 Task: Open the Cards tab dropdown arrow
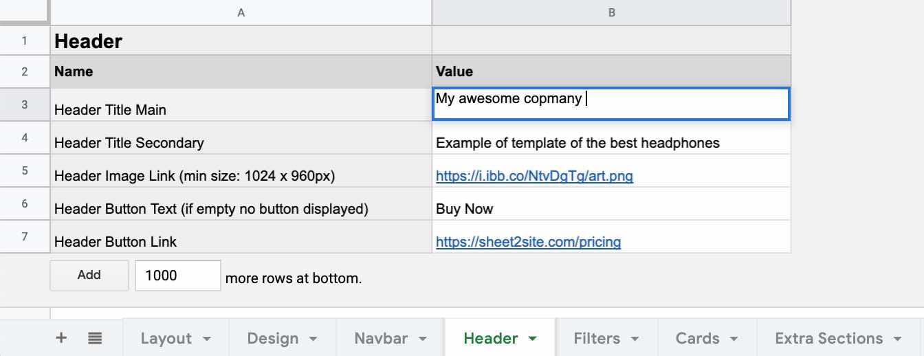pos(734,339)
